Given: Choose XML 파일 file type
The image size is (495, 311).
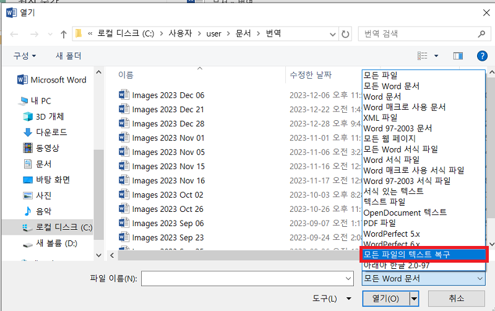Looking at the screenshot, I should tap(423, 118).
